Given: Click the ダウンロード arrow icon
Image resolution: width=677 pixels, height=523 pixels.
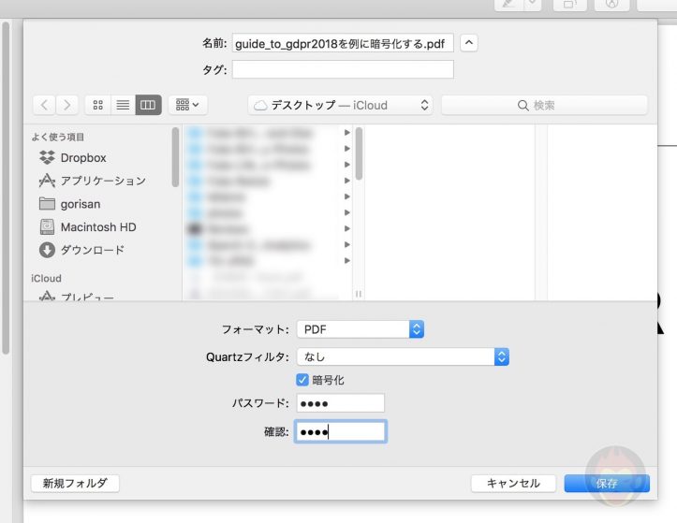Looking at the screenshot, I should click(47, 250).
